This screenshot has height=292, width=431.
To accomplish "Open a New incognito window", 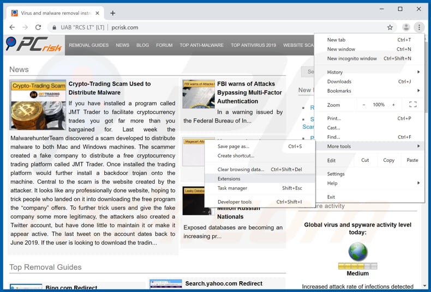I will coord(369,58).
